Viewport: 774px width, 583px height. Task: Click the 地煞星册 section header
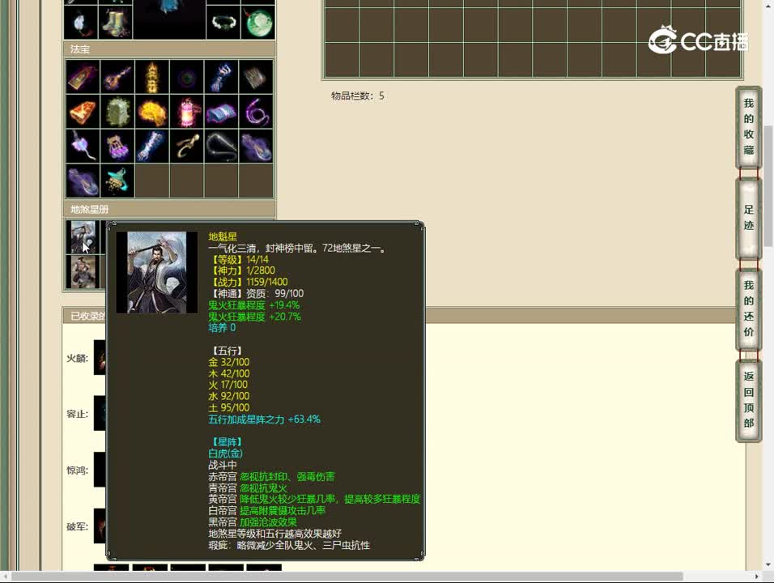(169, 209)
